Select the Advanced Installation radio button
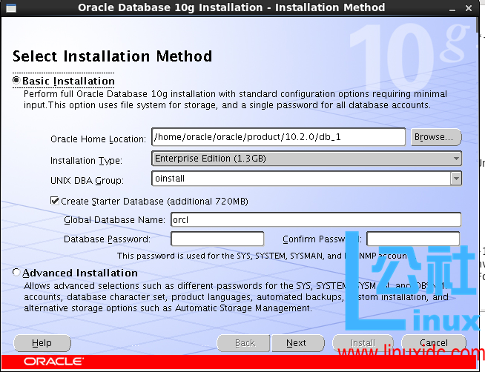 coord(16,273)
